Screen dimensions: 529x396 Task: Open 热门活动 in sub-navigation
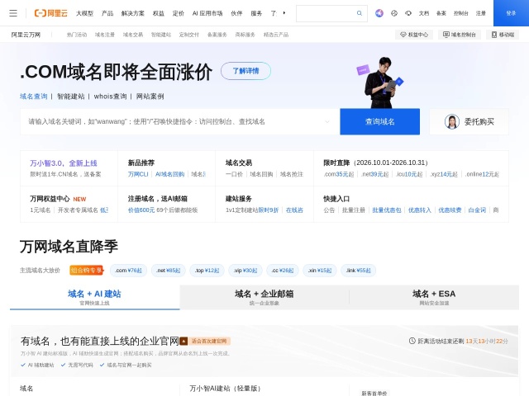77,35
